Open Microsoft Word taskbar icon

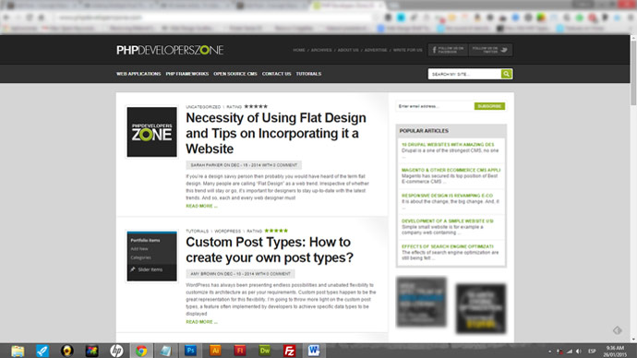click(x=314, y=351)
